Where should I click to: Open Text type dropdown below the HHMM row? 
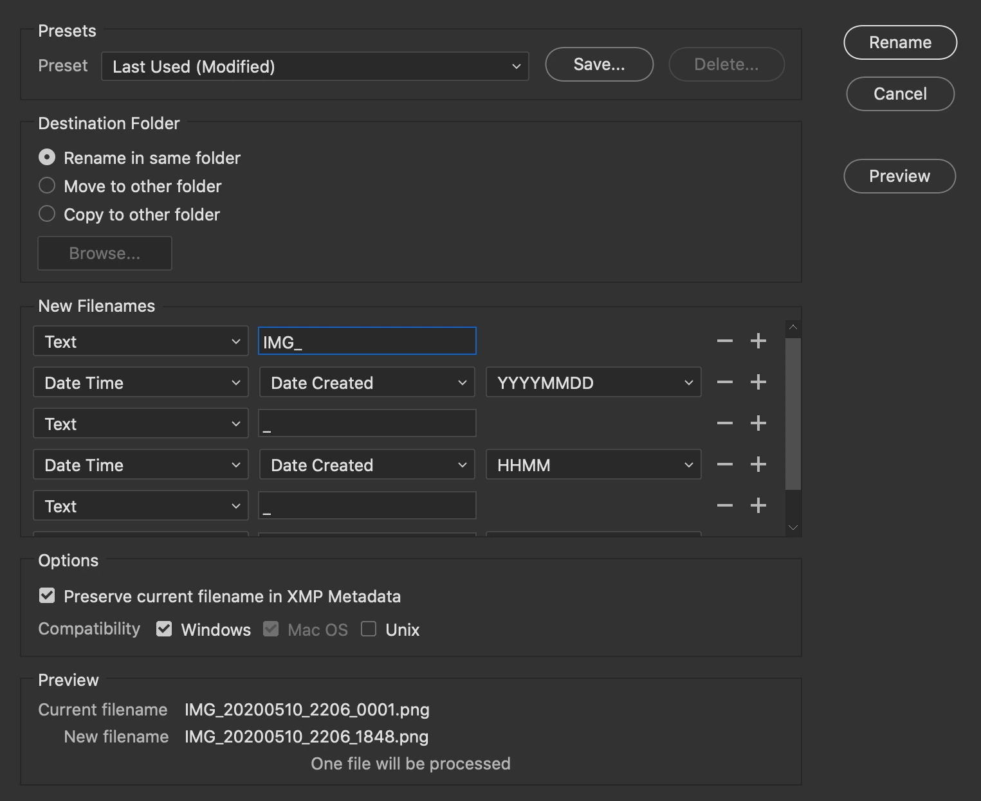pos(141,506)
